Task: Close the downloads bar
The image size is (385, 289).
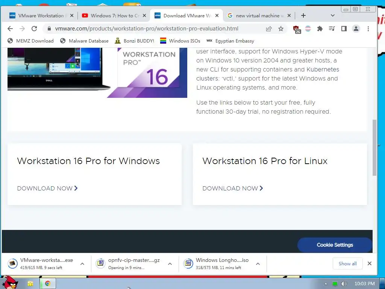Action: (370, 263)
